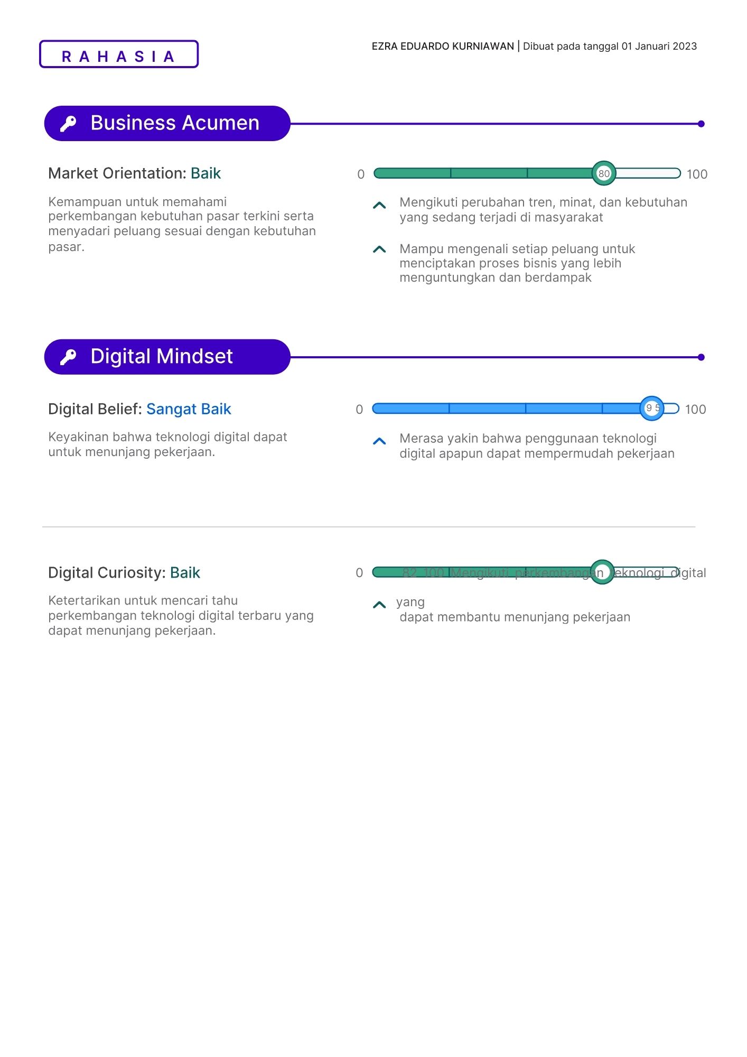This screenshot has width=747, height=1057.
Task: Click the chevron beside 'Mengikuti perubahan tren'
Action: pyautogui.click(x=379, y=205)
